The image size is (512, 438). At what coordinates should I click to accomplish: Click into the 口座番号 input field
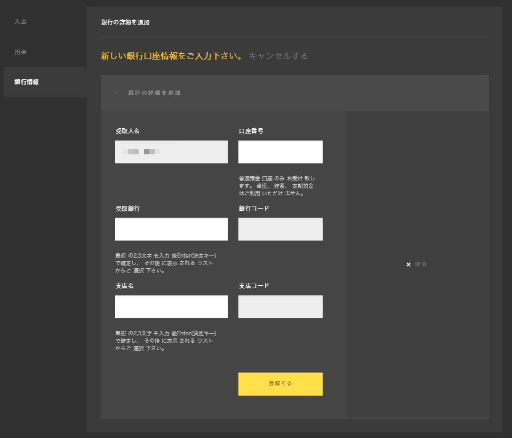pyautogui.click(x=280, y=152)
